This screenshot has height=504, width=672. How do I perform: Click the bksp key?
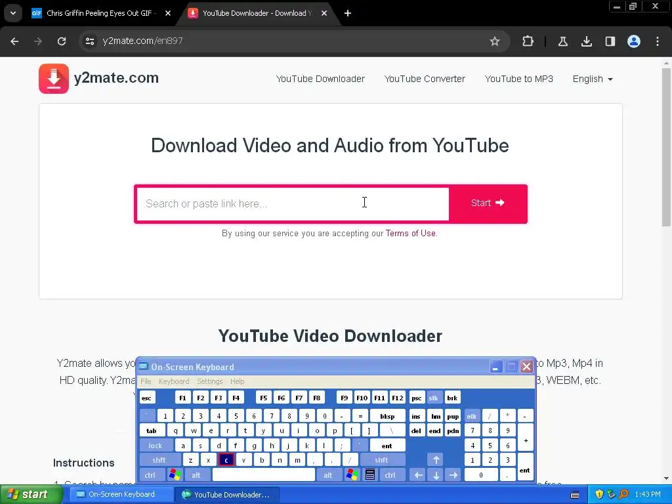[x=387, y=416]
